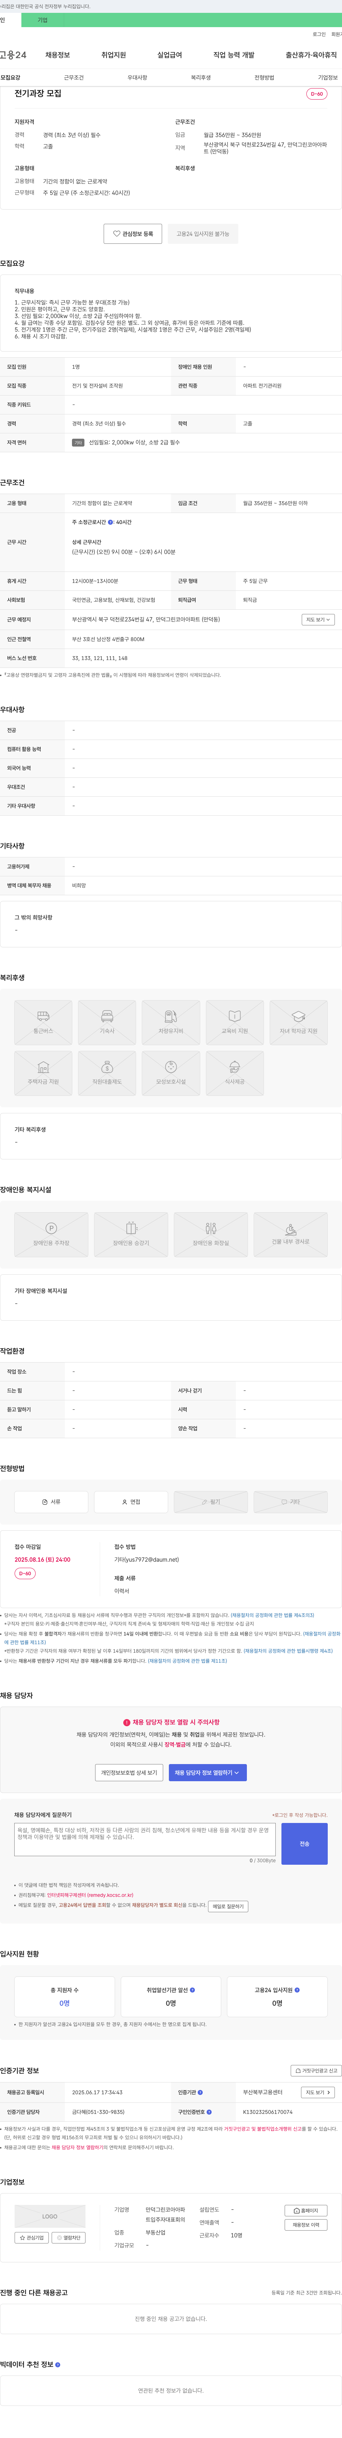Screen dimensions: 342x2438
Task: Click the 관심정보 등록 heart button
Action: point(133,234)
